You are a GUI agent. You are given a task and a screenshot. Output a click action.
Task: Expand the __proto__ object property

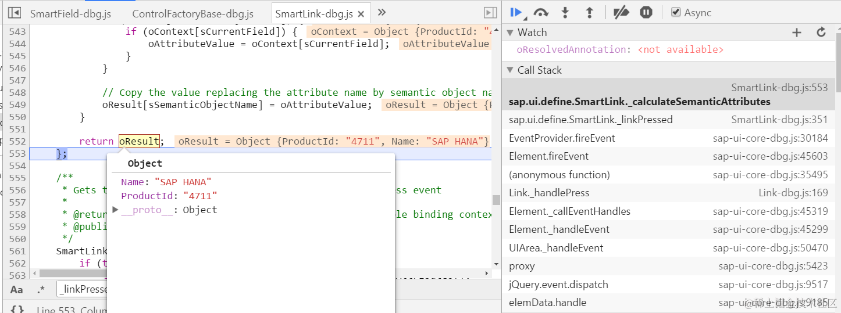click(x=115, y=210)
